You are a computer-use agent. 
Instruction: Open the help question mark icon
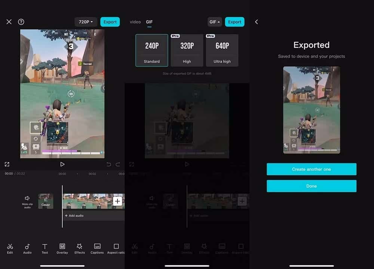click(21, 22)
